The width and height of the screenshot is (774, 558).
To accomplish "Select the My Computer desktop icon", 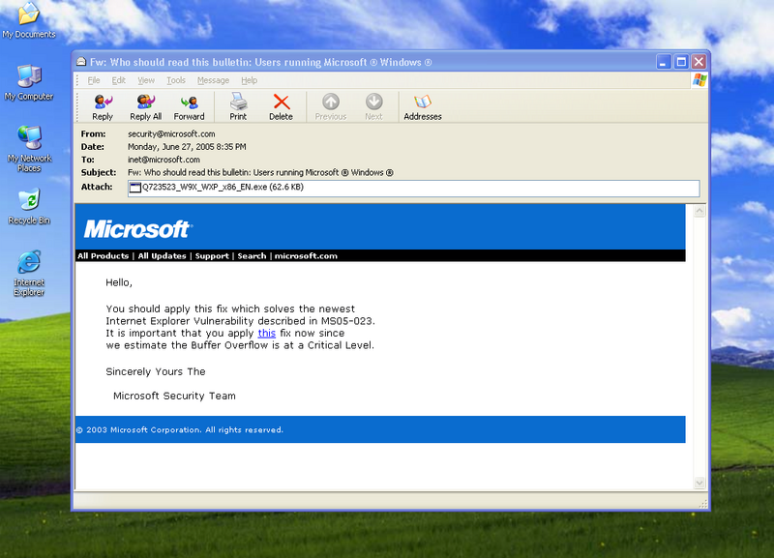I will (x=29, y=83).
